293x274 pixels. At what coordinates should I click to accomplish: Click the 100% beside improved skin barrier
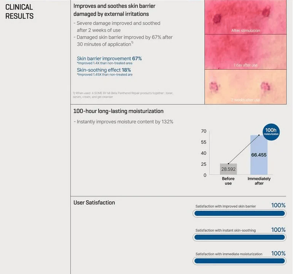278,205
